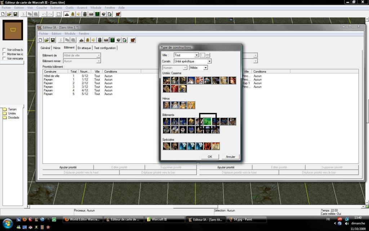Click the 'Construire' column header
369x231 pixels.
coord(55,71)
